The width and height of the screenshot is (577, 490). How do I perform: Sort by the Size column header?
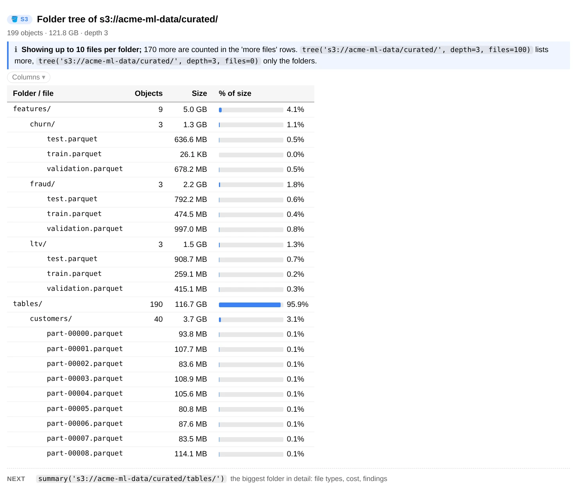199,94
